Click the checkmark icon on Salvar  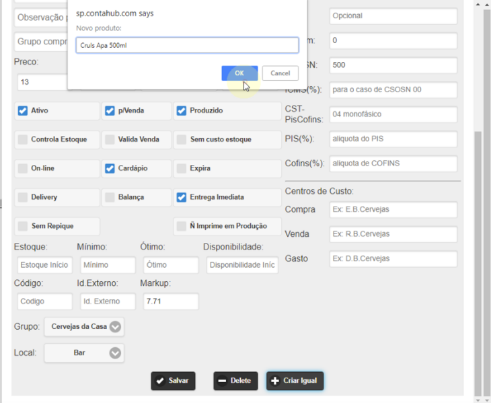160,381
